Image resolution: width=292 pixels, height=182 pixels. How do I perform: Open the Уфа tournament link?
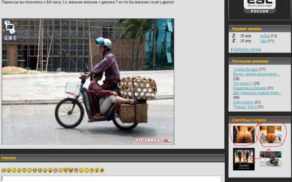click(263, 41)
